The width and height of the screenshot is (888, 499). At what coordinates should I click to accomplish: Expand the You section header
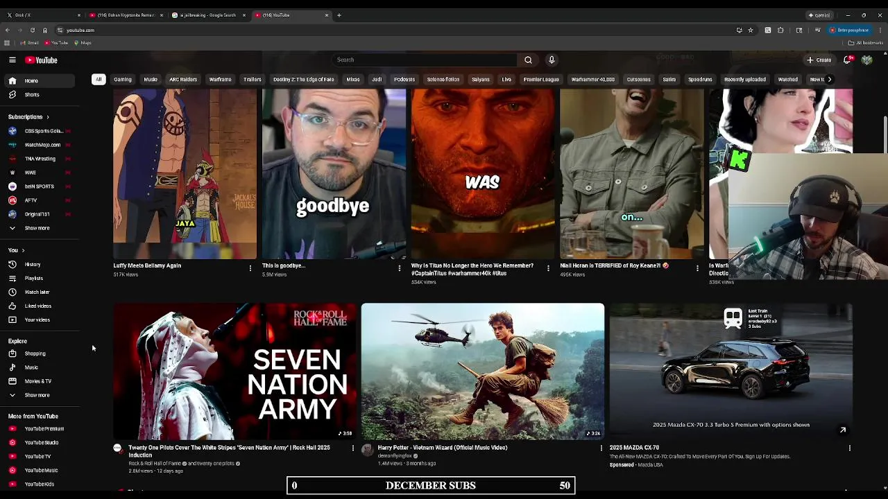coord(16,250)
